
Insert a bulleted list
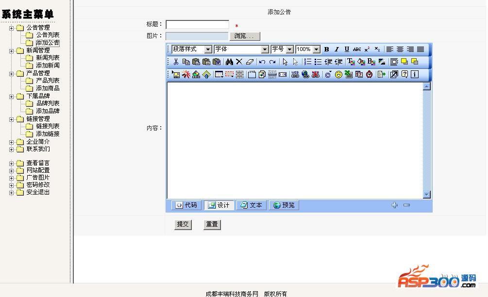click(x=318, y=62)
